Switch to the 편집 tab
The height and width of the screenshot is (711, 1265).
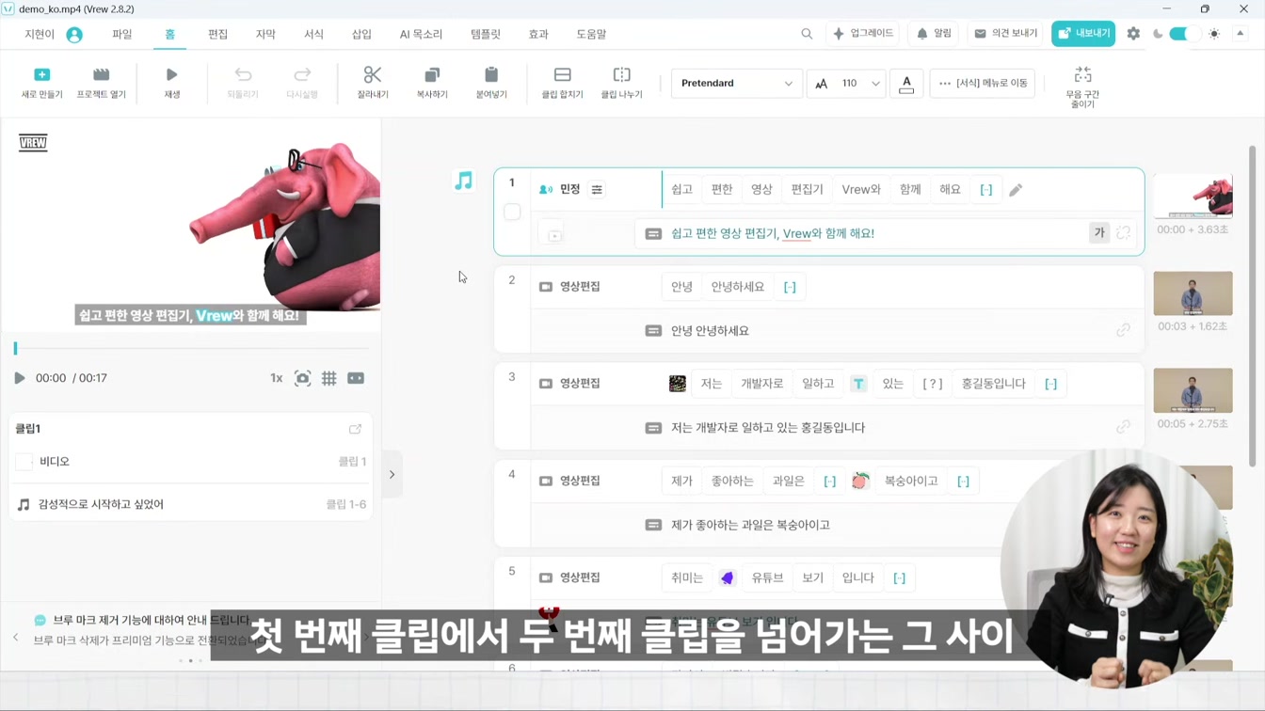point(217,34)
